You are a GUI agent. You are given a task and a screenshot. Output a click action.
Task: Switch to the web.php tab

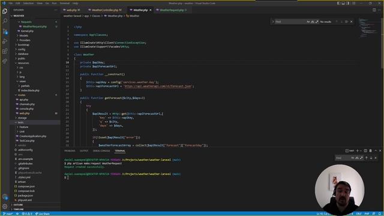(x=73, y=10)
